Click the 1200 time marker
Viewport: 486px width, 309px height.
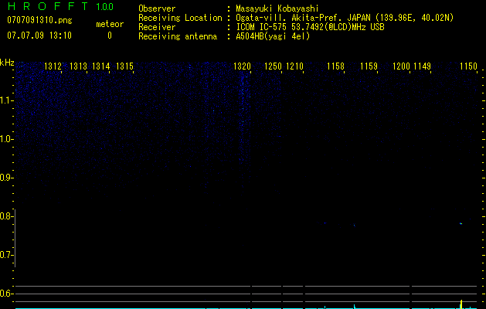(401, 66)
